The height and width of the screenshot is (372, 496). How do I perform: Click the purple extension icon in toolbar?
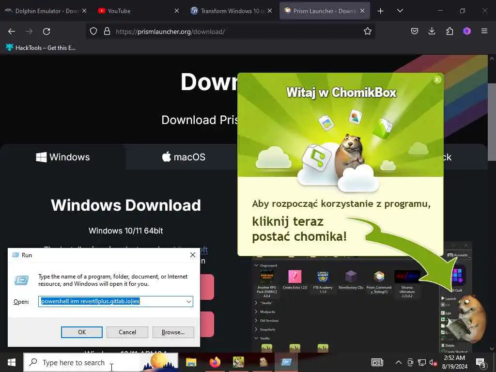[x=467, y=31]
